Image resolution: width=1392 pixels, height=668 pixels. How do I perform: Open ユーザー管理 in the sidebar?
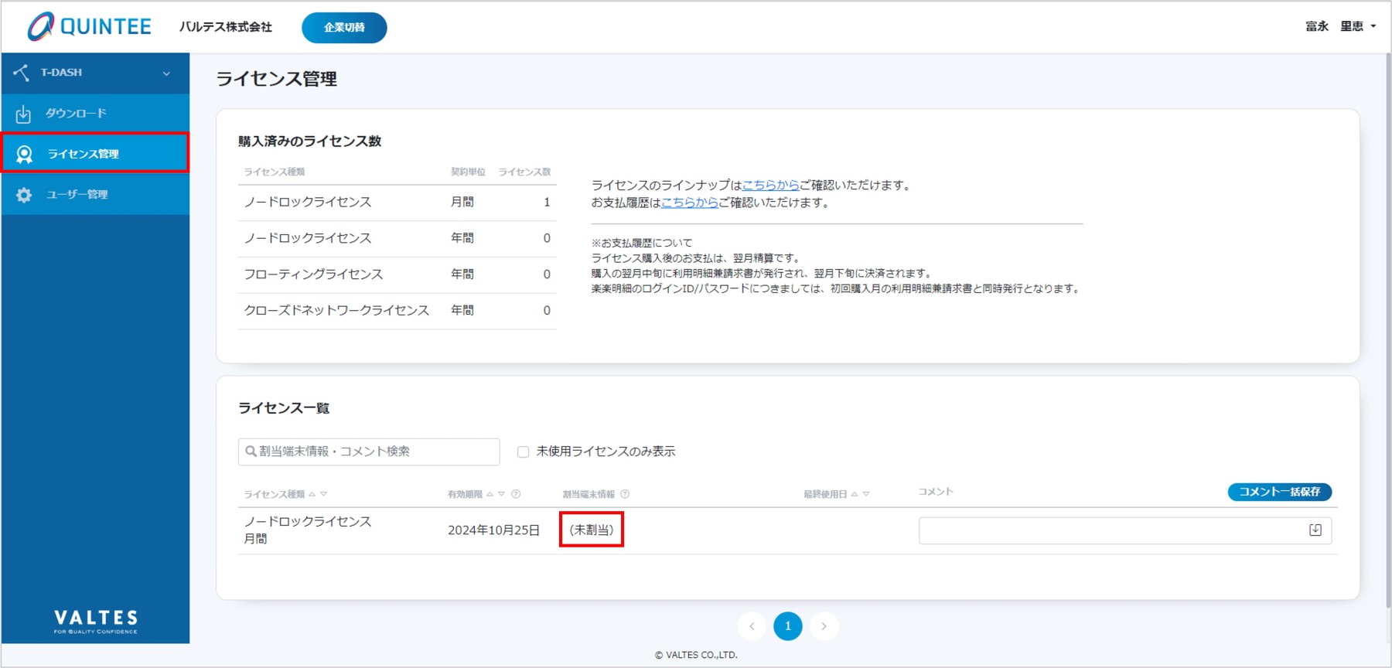click(x=77, y=195)
